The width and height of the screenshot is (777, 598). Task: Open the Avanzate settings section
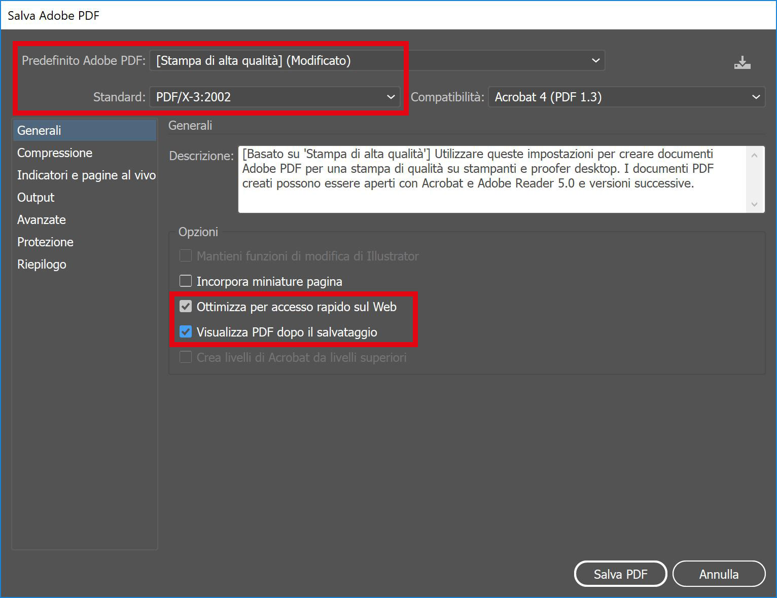[42, 219]
